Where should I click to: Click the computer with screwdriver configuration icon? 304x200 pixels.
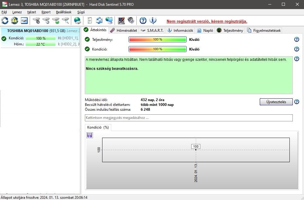[121, 21]
